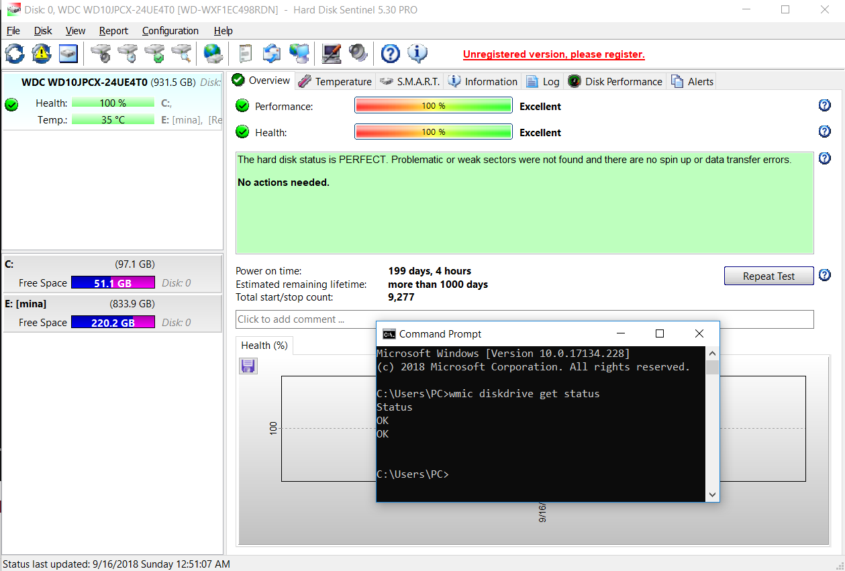Switch to the Log tab
Screen dimensions: 845x571
[x=542, y=81]
